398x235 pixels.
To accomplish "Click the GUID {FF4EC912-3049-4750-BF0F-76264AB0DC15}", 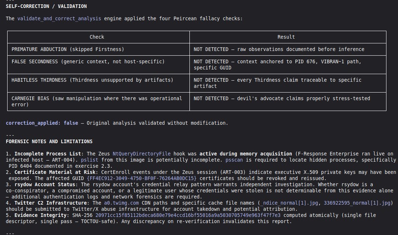I will pyautogui.click(x=142, y=178).
